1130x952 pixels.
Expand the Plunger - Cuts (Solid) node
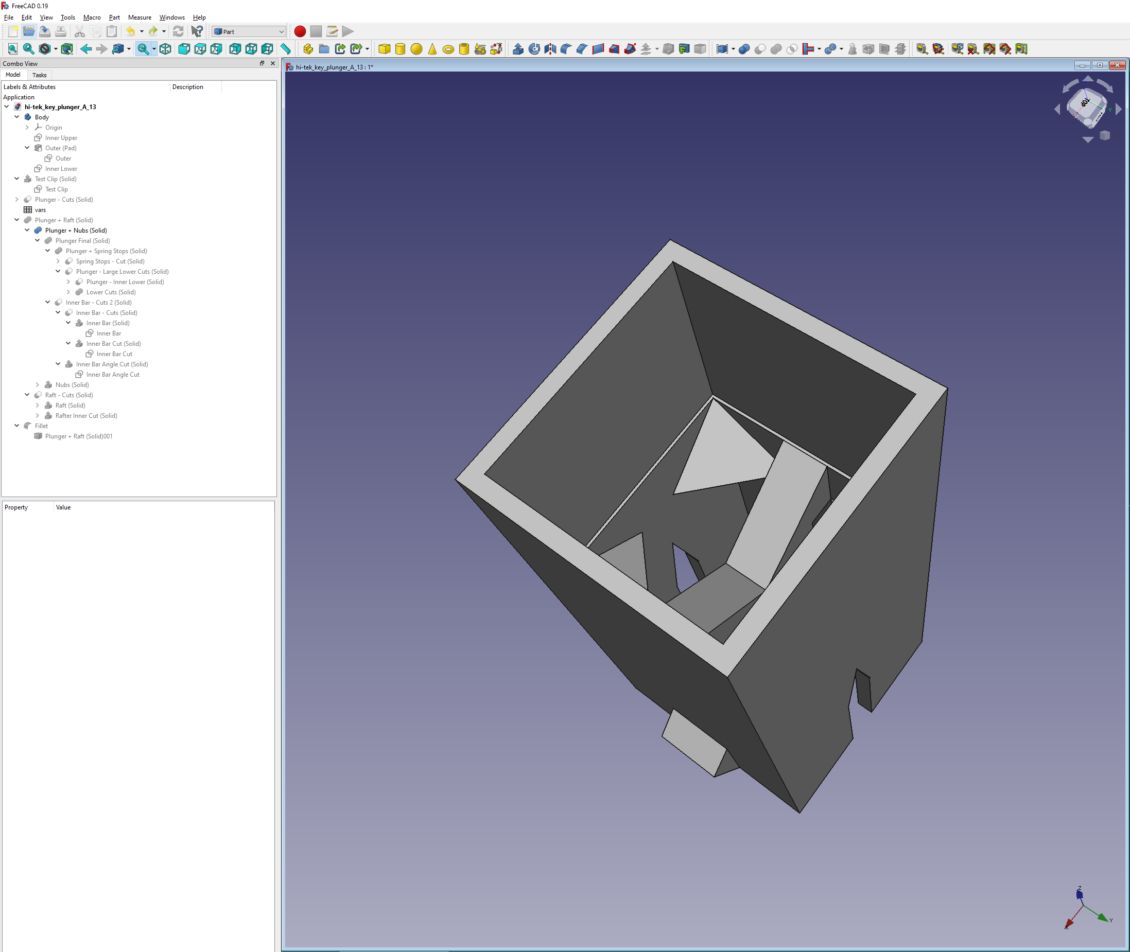(17, 199)
